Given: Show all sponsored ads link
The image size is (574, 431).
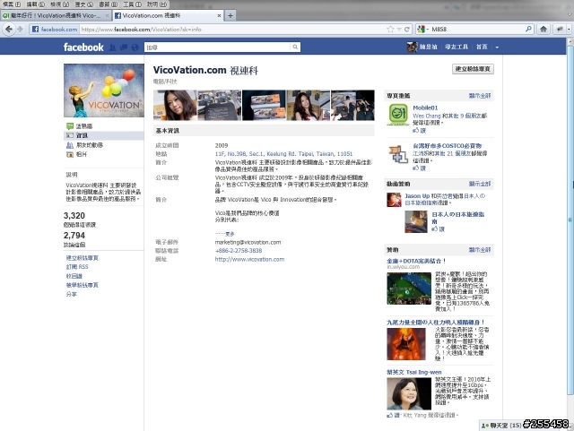Looking at the screenshot, I should click(480, 249).
